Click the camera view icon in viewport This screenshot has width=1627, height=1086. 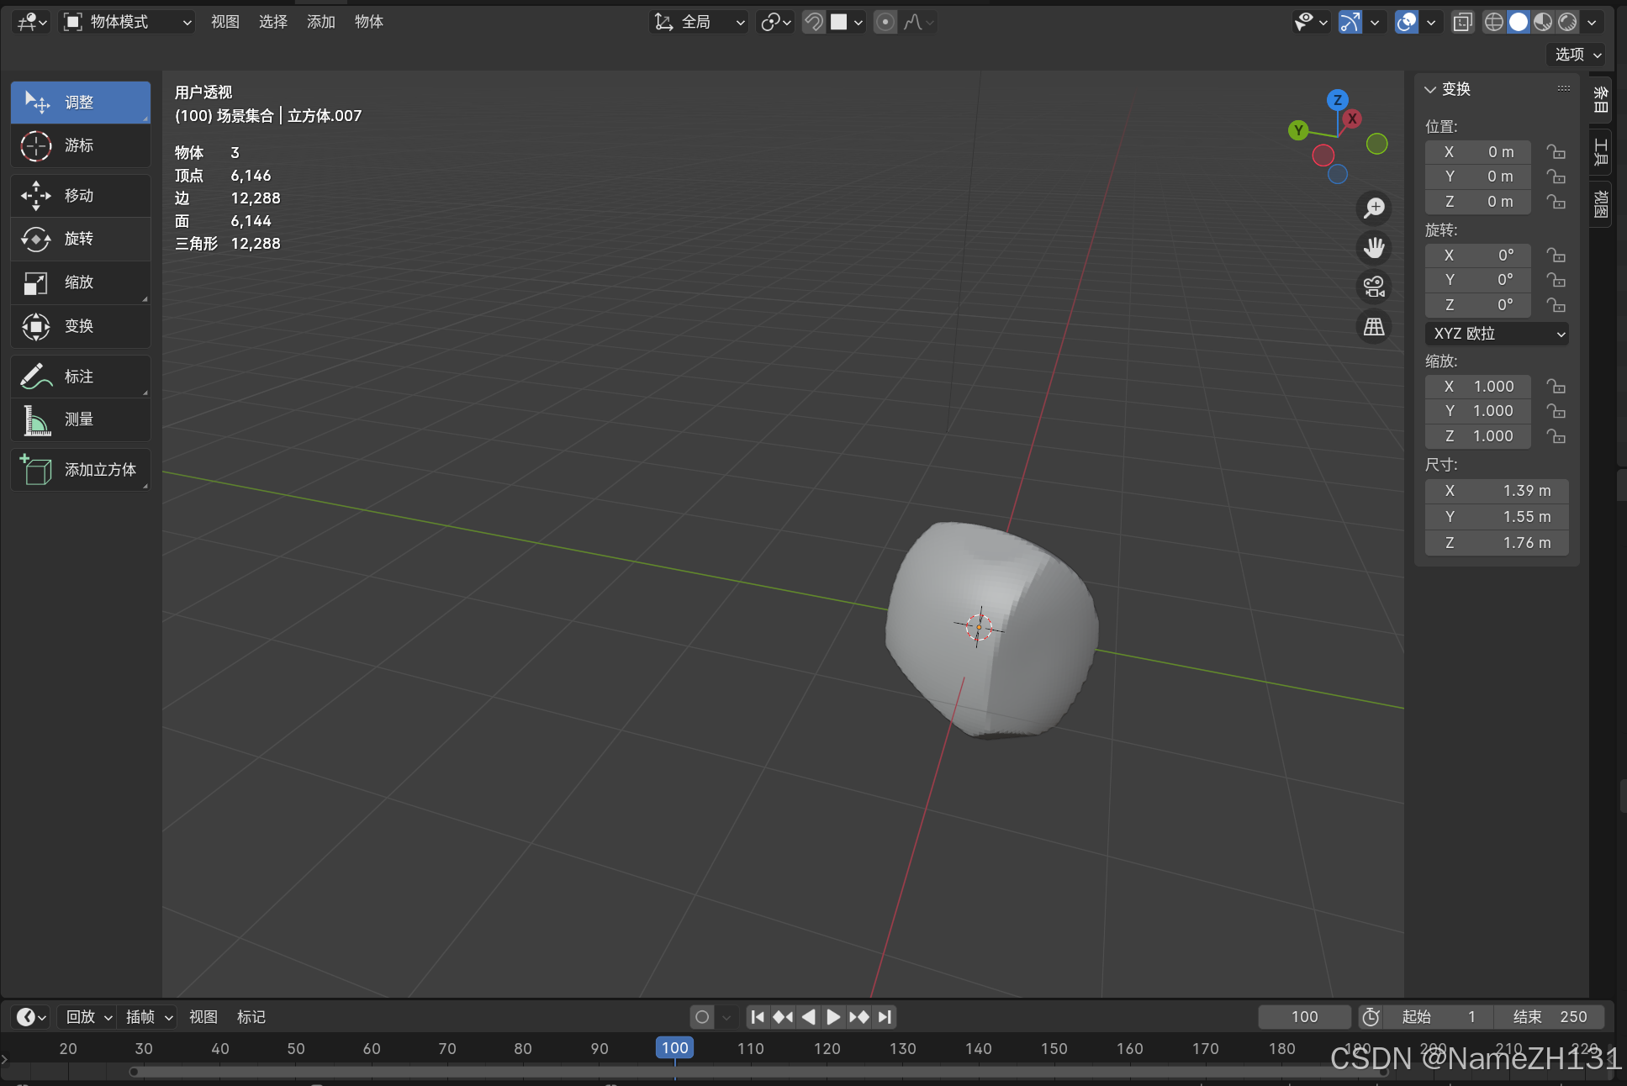[x=1374, y=287]
